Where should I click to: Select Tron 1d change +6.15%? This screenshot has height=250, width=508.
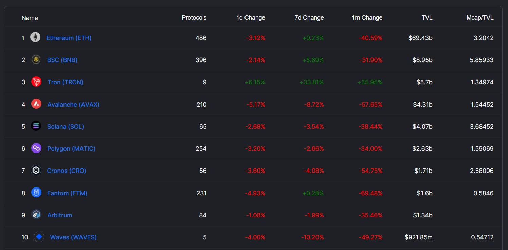pyautogui.click(x=255, y=82)
